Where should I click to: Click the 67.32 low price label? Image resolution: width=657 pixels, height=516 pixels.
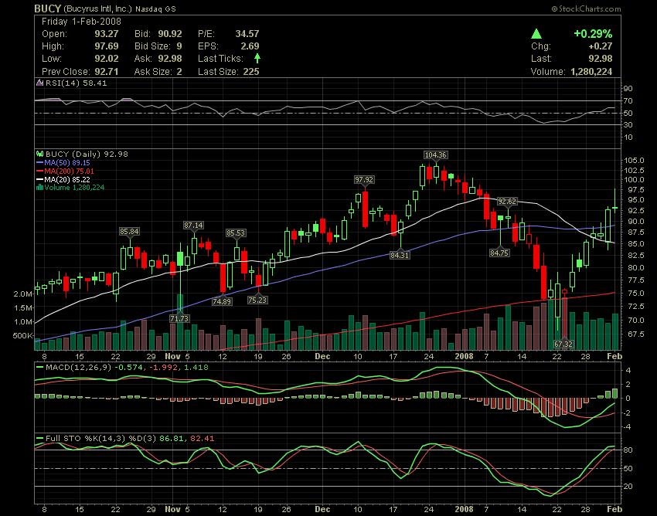[x=563, y=344]
